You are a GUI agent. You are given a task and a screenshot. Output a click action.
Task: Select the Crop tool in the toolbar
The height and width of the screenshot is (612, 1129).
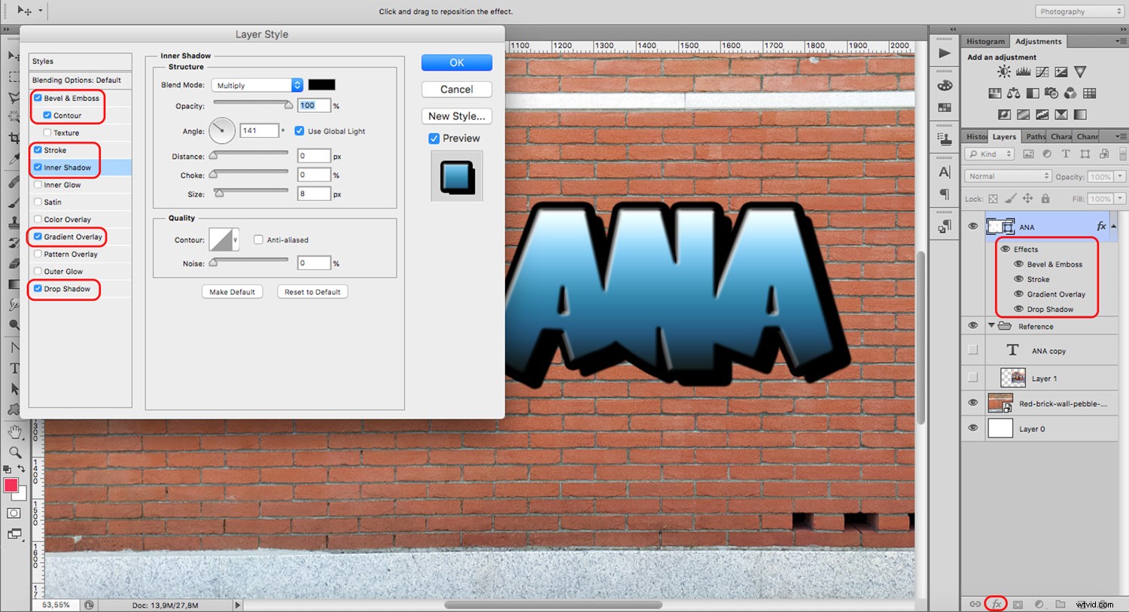pyautogui.click(x=14, y=139)
